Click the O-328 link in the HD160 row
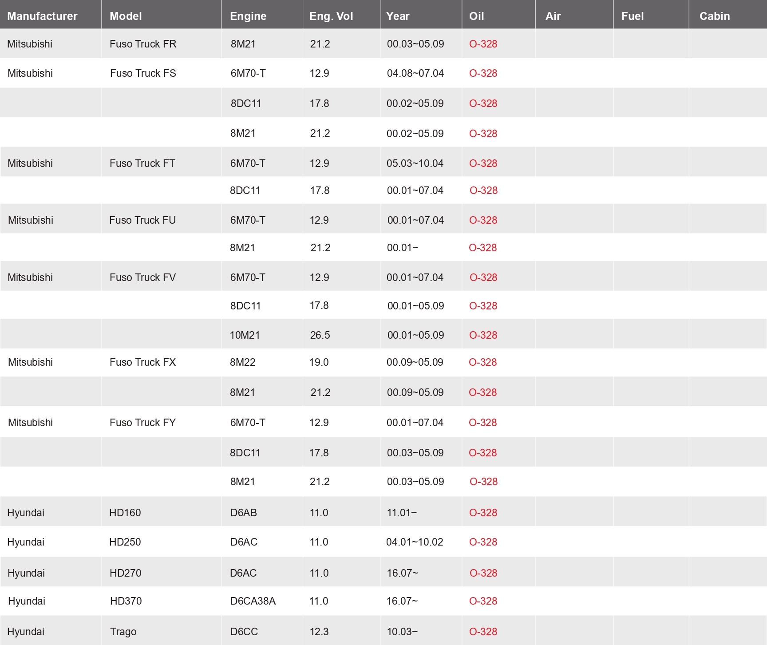The height and width of the screenshot is (645, 767). tap(483, 513)
